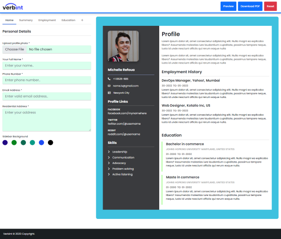The width and height of the screenshot is (281, 239).
Task: Focus the Phone Number input field
Action: click(47, 80)
